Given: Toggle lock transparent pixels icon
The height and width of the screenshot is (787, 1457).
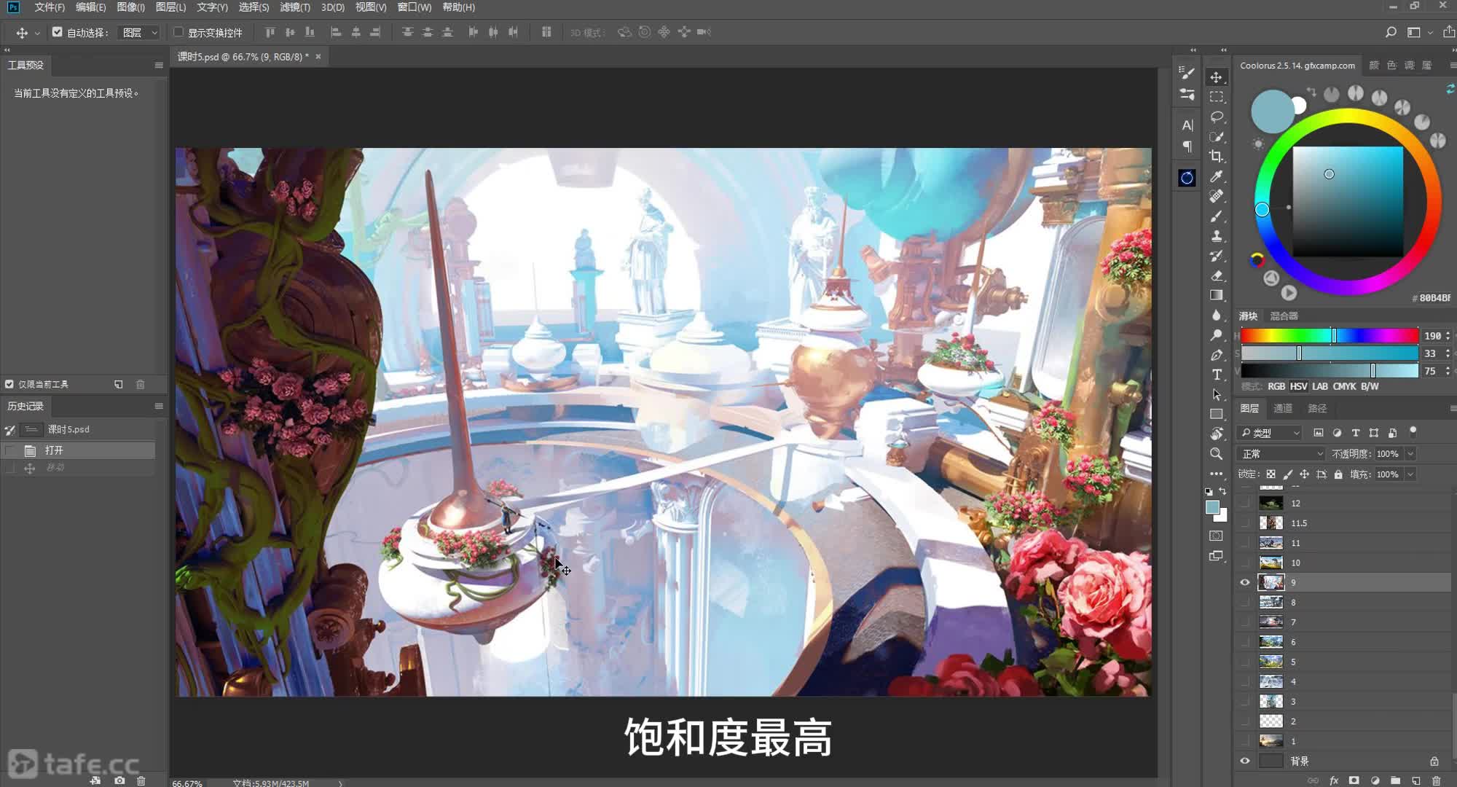Looking at the screenshot, I should coord(1271,474).
